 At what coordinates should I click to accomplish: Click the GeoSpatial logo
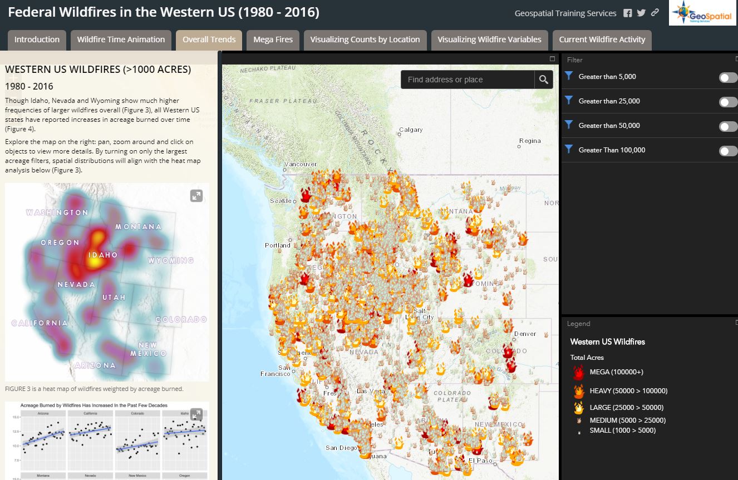point(702,13)
